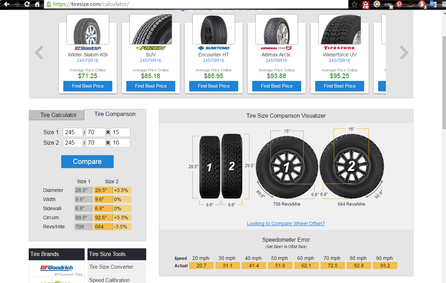Click the AdBlock hand icon in toolbar
This screenshot has width=446, height=283.
click(422, 5)
